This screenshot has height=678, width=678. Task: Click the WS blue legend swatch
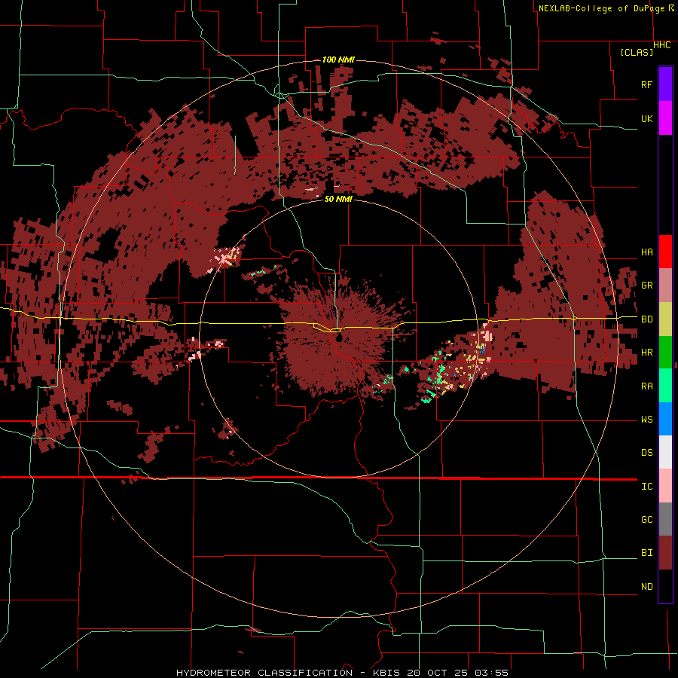tap(665, 419)
